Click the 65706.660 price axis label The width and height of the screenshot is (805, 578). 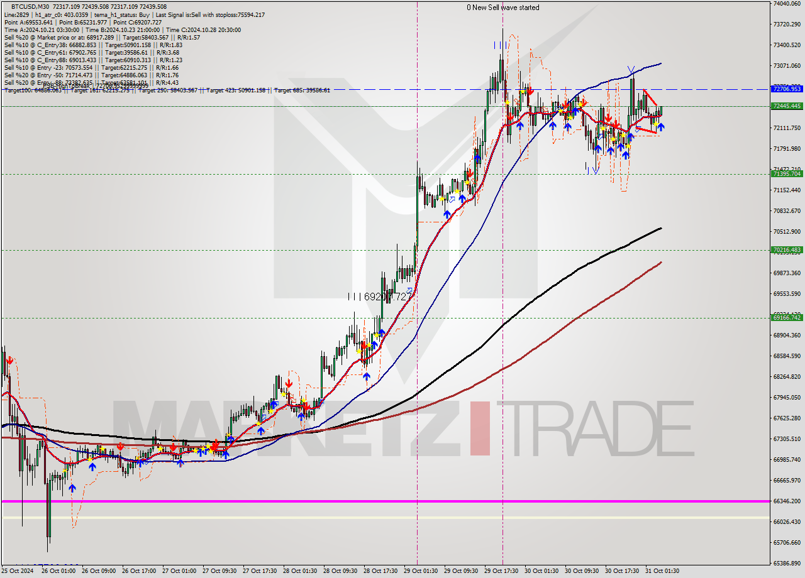787,542
